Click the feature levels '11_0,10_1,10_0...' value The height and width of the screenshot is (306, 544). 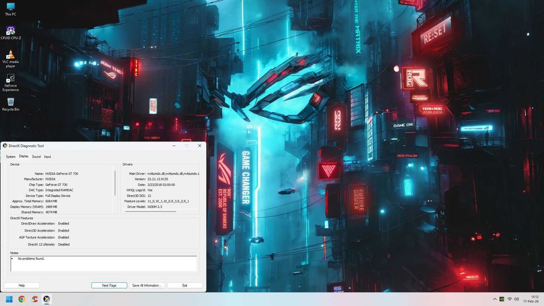(x=168, y=201)
